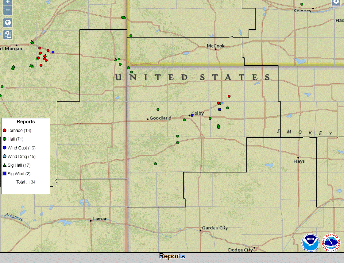Click the Wind Dmg (15) legend entry
This screenshot has height=263, width=344.
point(19,157)
